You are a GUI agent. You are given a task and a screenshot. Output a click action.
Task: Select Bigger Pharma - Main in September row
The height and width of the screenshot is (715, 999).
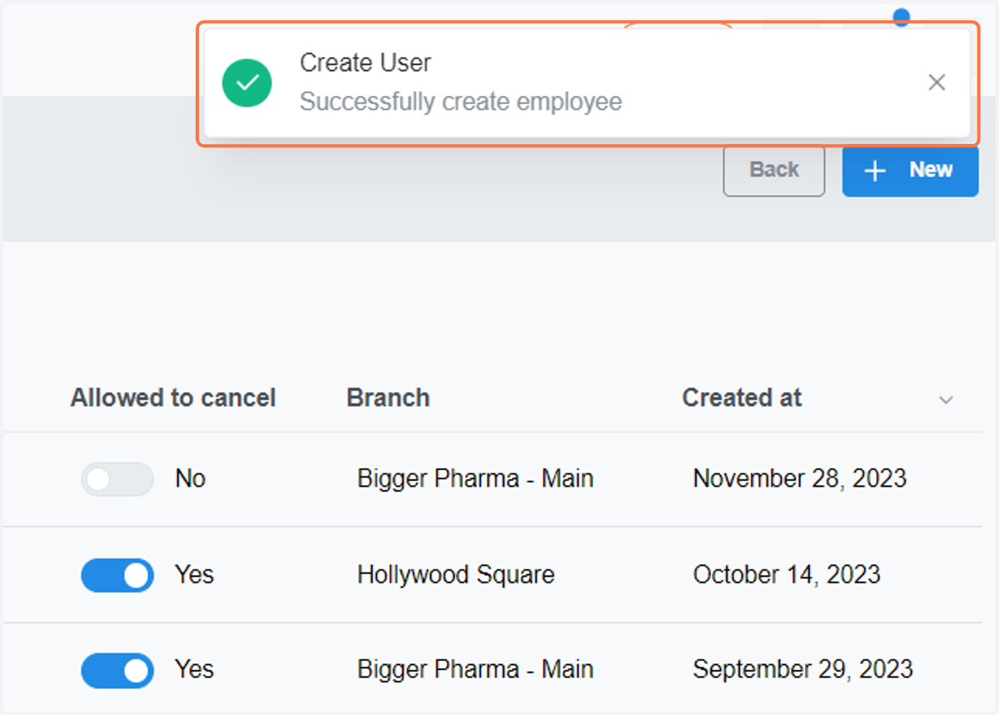tap(475, 669)
